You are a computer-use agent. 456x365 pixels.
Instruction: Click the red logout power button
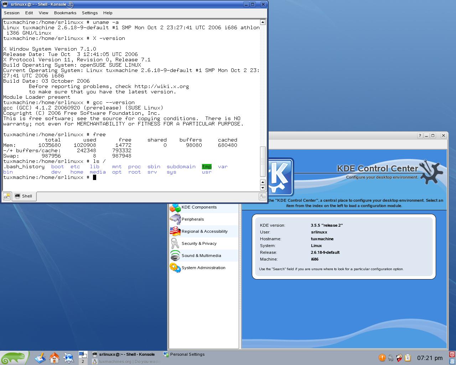coord(452,354)
